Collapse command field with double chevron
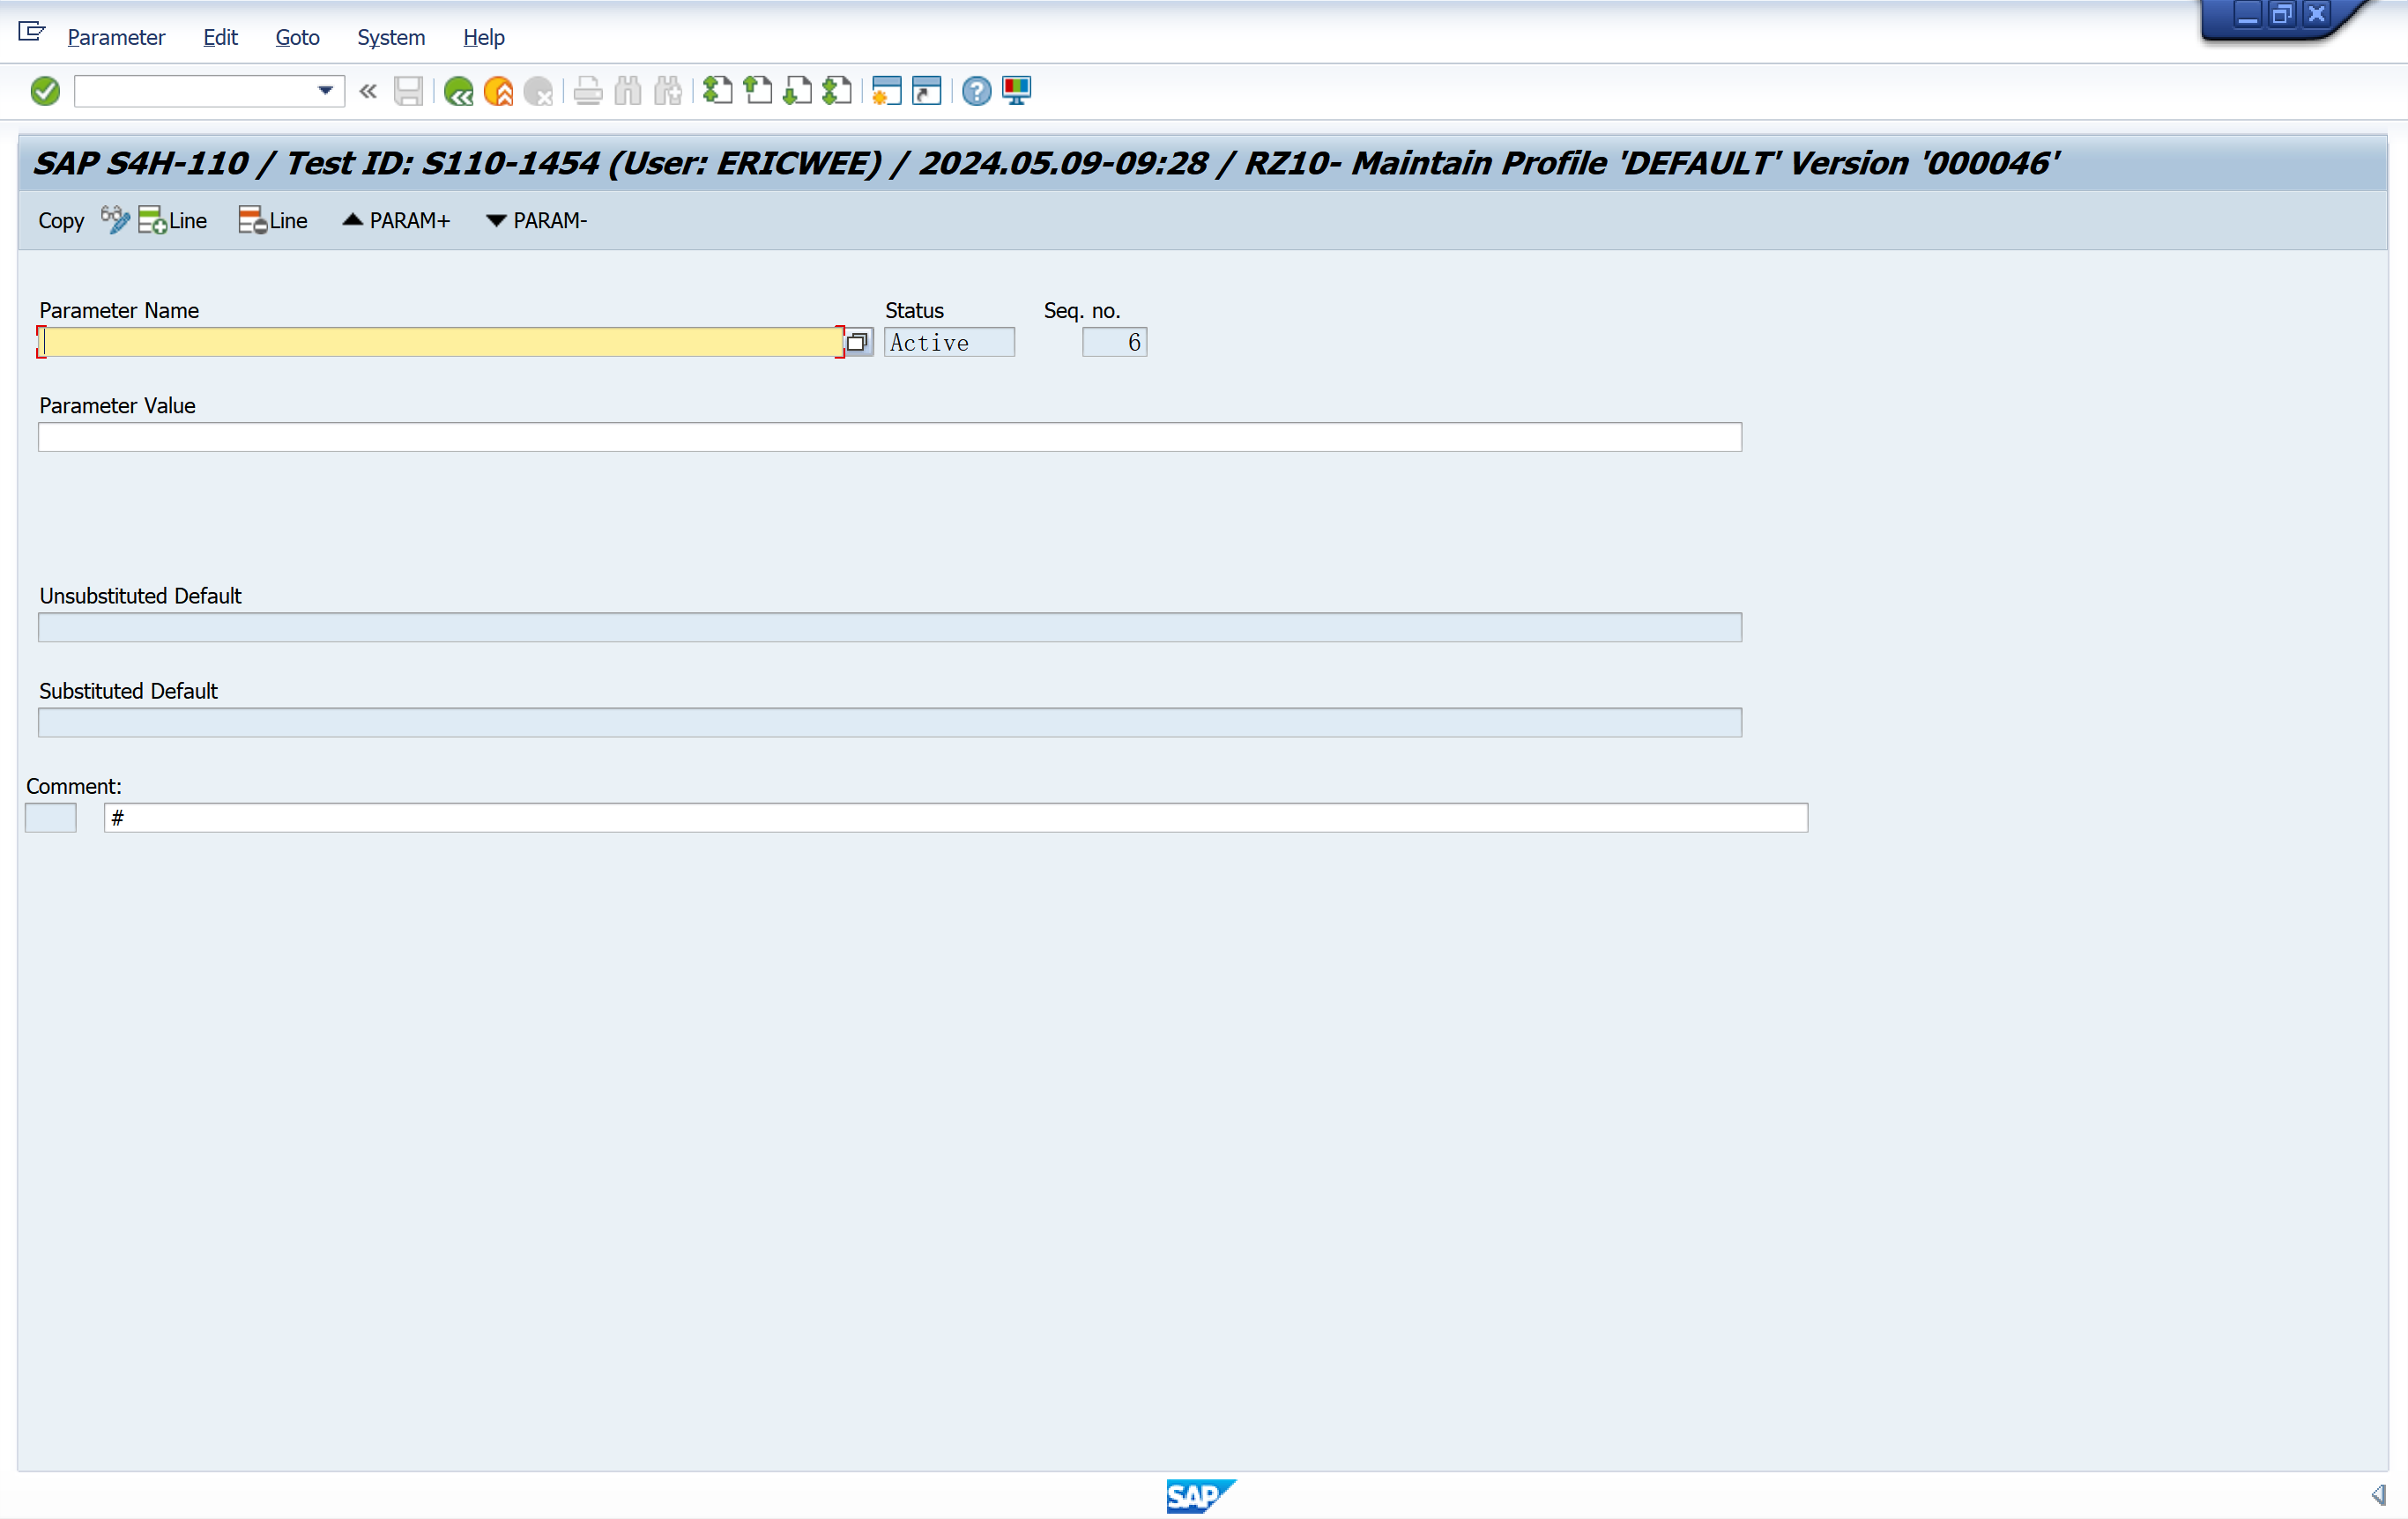This screenshot has width=2408, height=1519. (368, 91)
